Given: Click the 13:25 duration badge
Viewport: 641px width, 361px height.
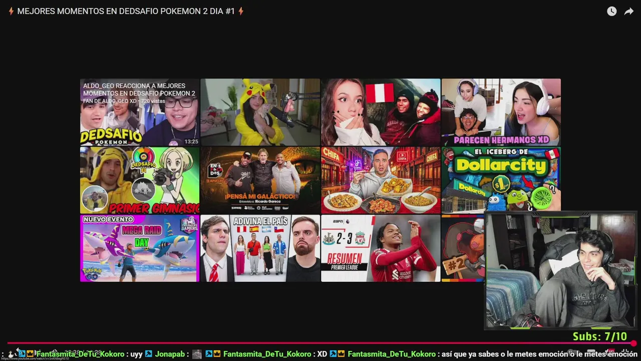Looking at the screenshot, I should point(191,141).
